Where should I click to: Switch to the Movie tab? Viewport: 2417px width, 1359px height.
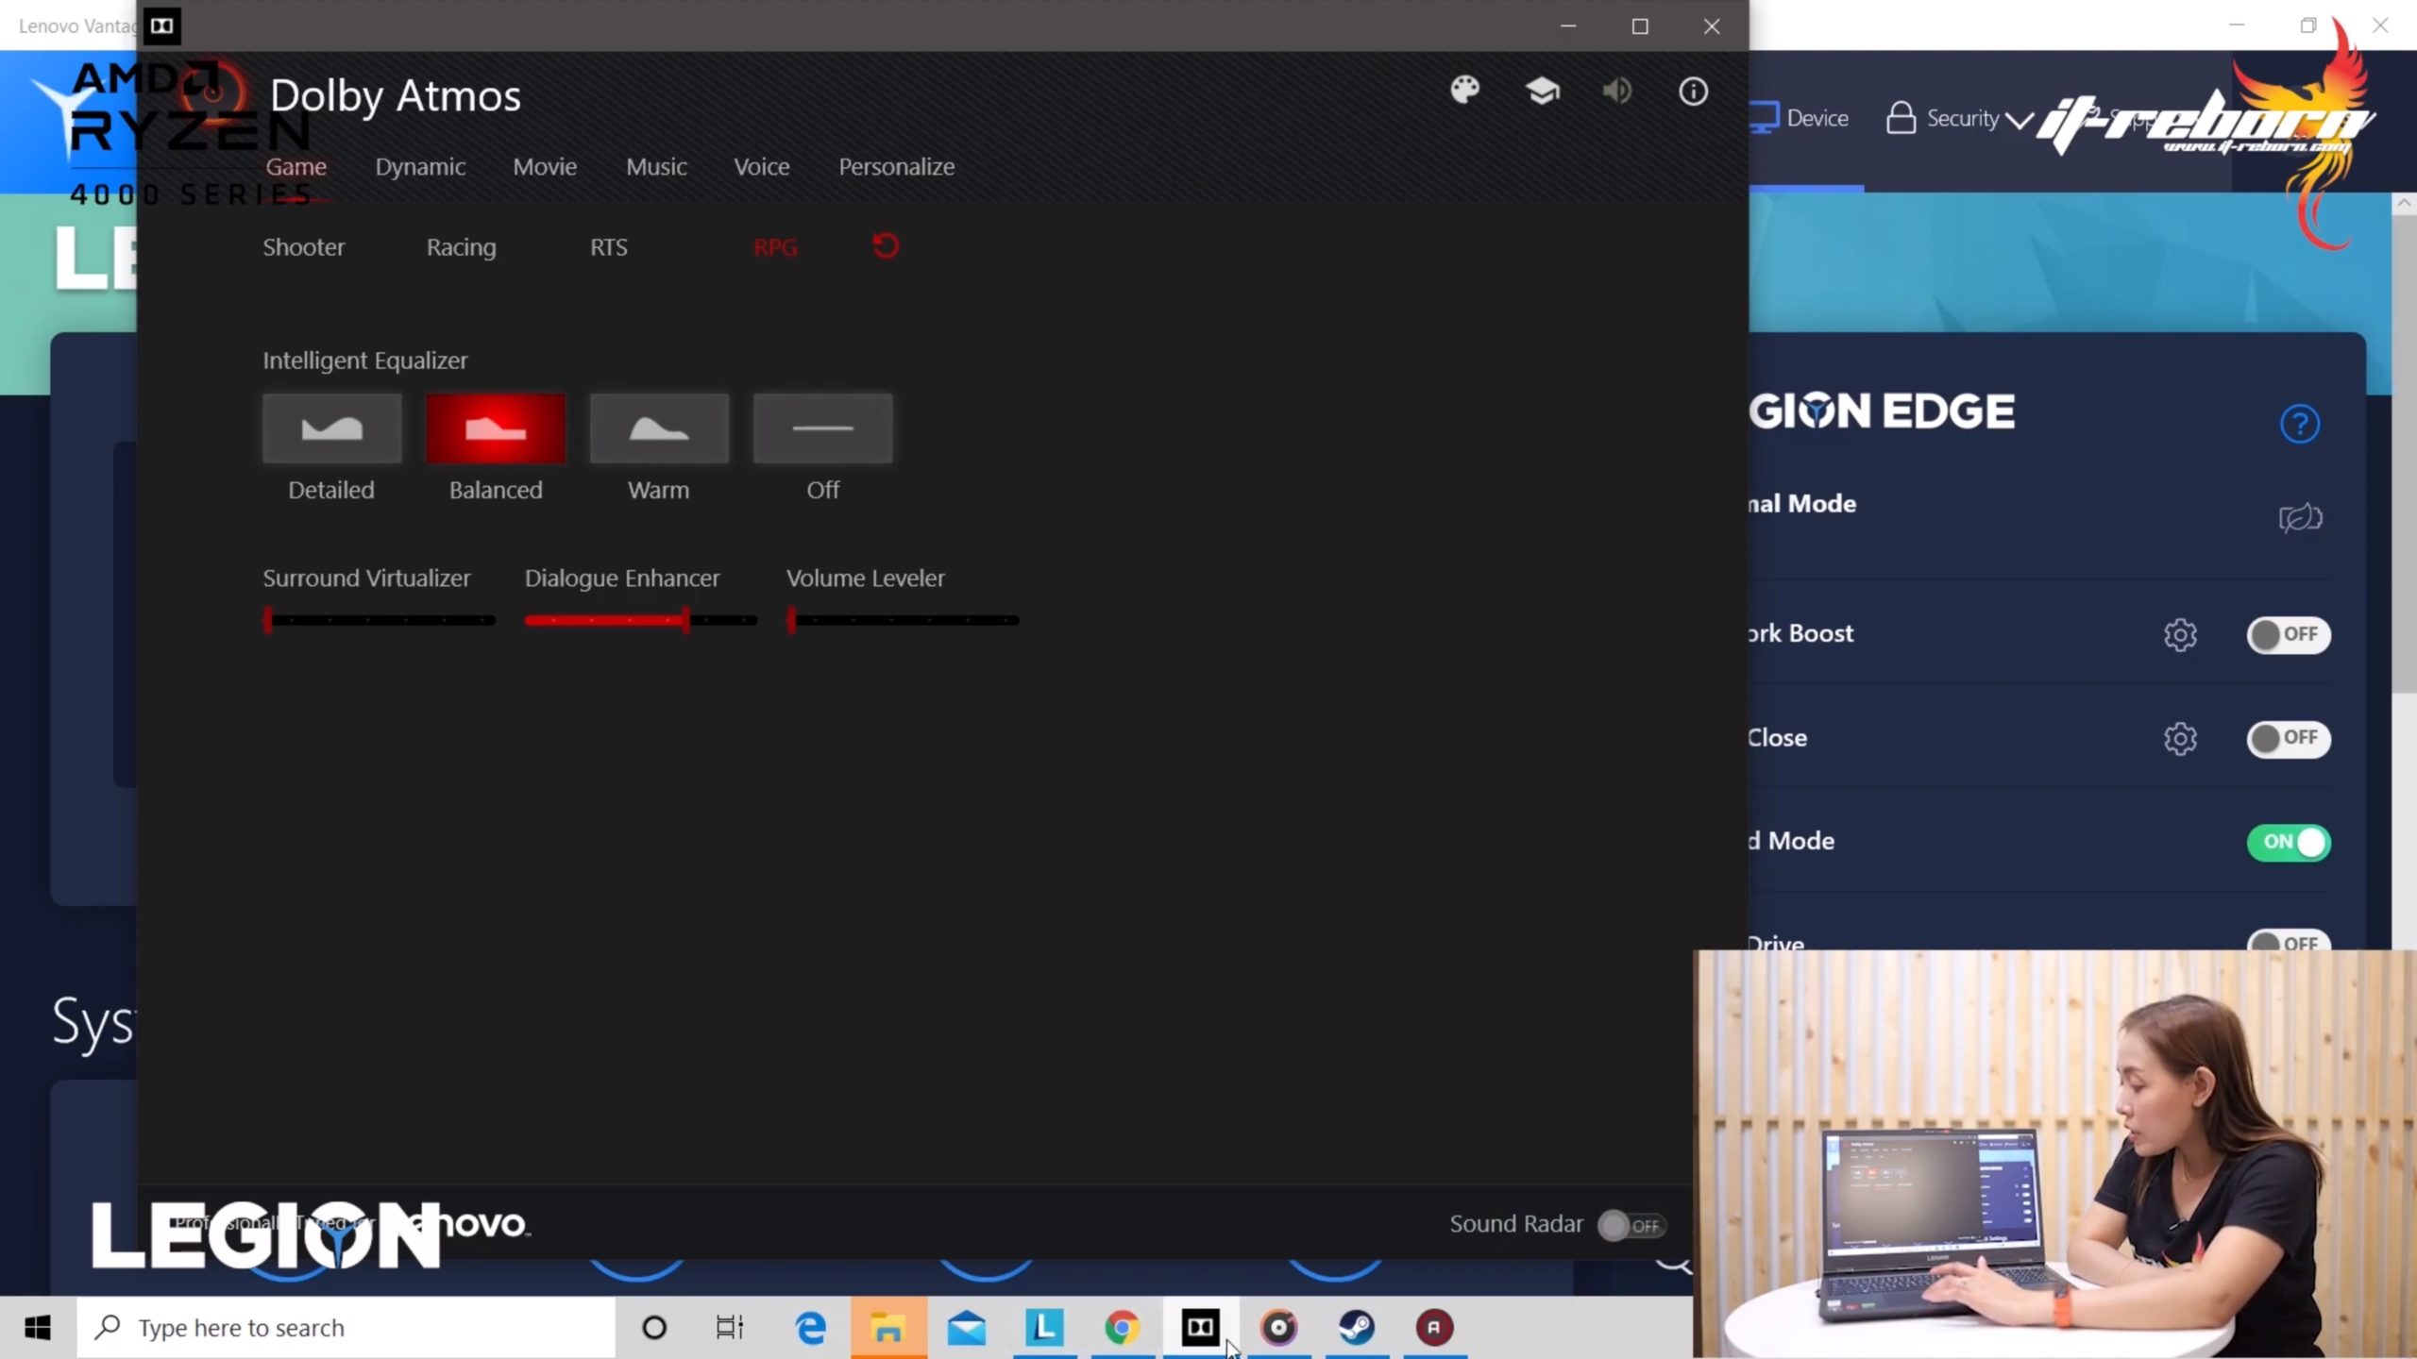(545, 167)
